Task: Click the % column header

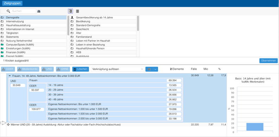Action: pos(220,69)
